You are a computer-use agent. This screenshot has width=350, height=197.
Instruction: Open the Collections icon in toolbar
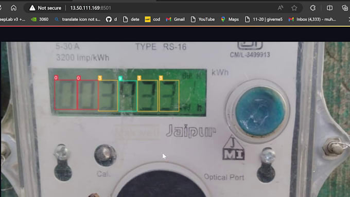click(345, 8)
